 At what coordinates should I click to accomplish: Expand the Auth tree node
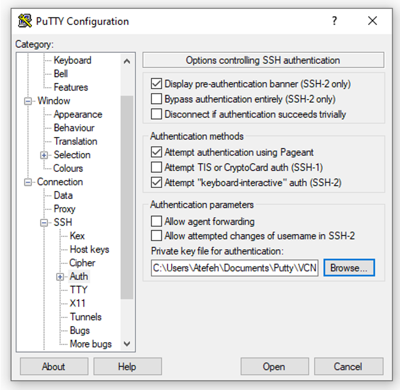click(61, 276)
